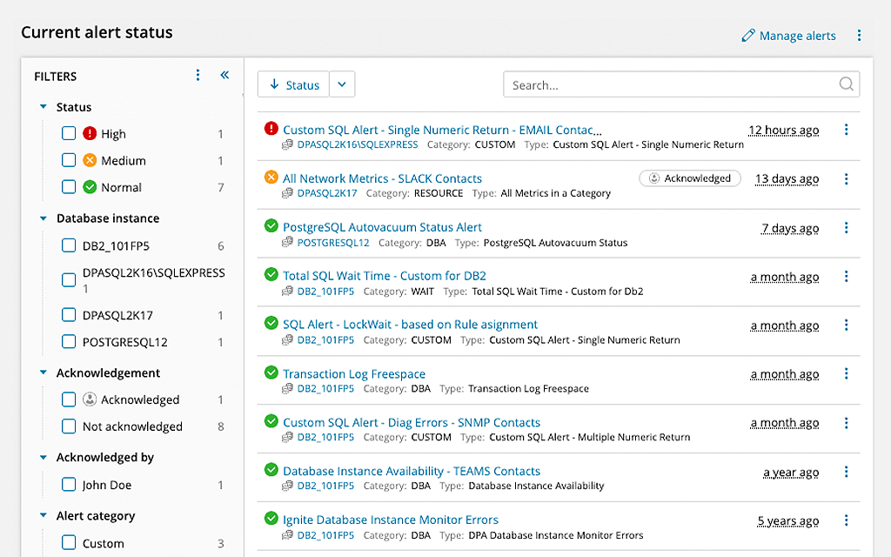Open the three-dot menu near Manage alerts
891x557 pixels.
click(x=860, y=35)
